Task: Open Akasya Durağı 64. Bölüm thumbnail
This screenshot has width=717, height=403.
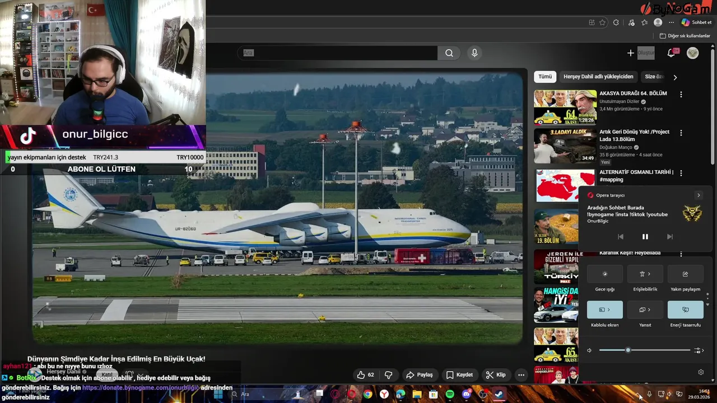Action: click(565, 107)
